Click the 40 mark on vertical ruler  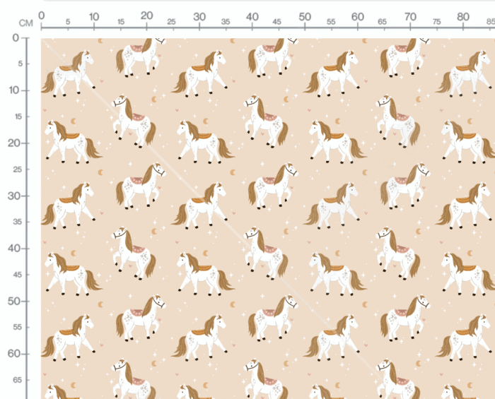click(x=14, y=249)
